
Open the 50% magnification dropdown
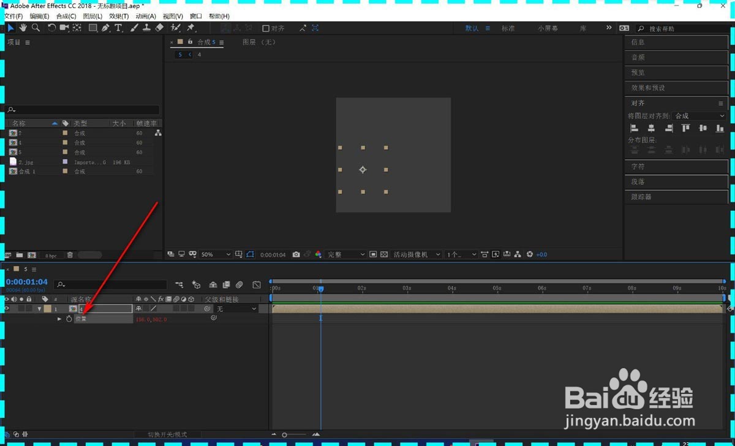[216, 254]
